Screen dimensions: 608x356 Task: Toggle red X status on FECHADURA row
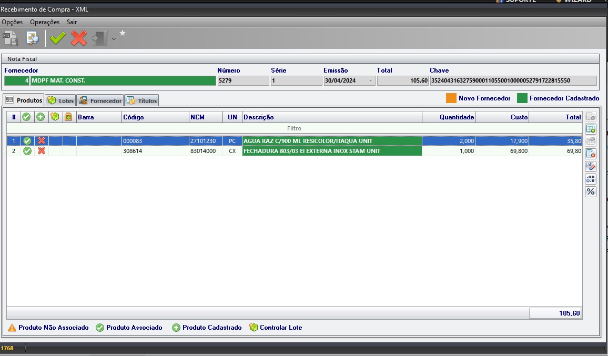(x=42, y=151)
